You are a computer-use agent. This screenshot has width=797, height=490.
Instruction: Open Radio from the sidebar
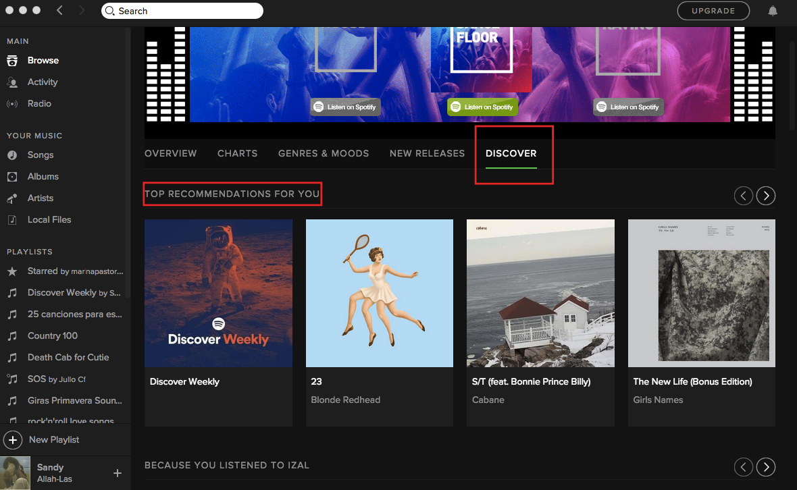(x=39, y=104)
